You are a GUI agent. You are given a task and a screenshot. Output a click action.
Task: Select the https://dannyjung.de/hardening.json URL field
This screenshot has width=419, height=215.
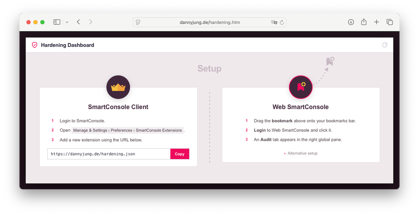109,154
